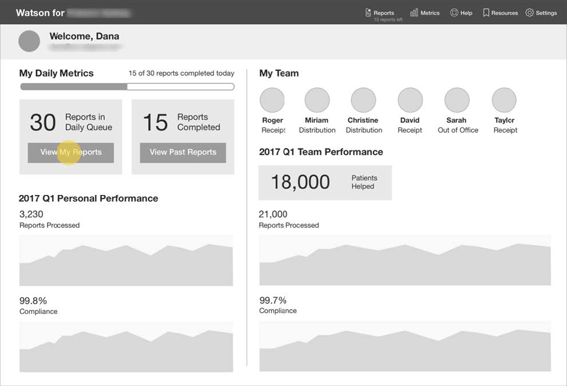The width and height of the screenshot is (567, 386).
Task: Open Taylor's team avatar
Action: coord(504,100)
